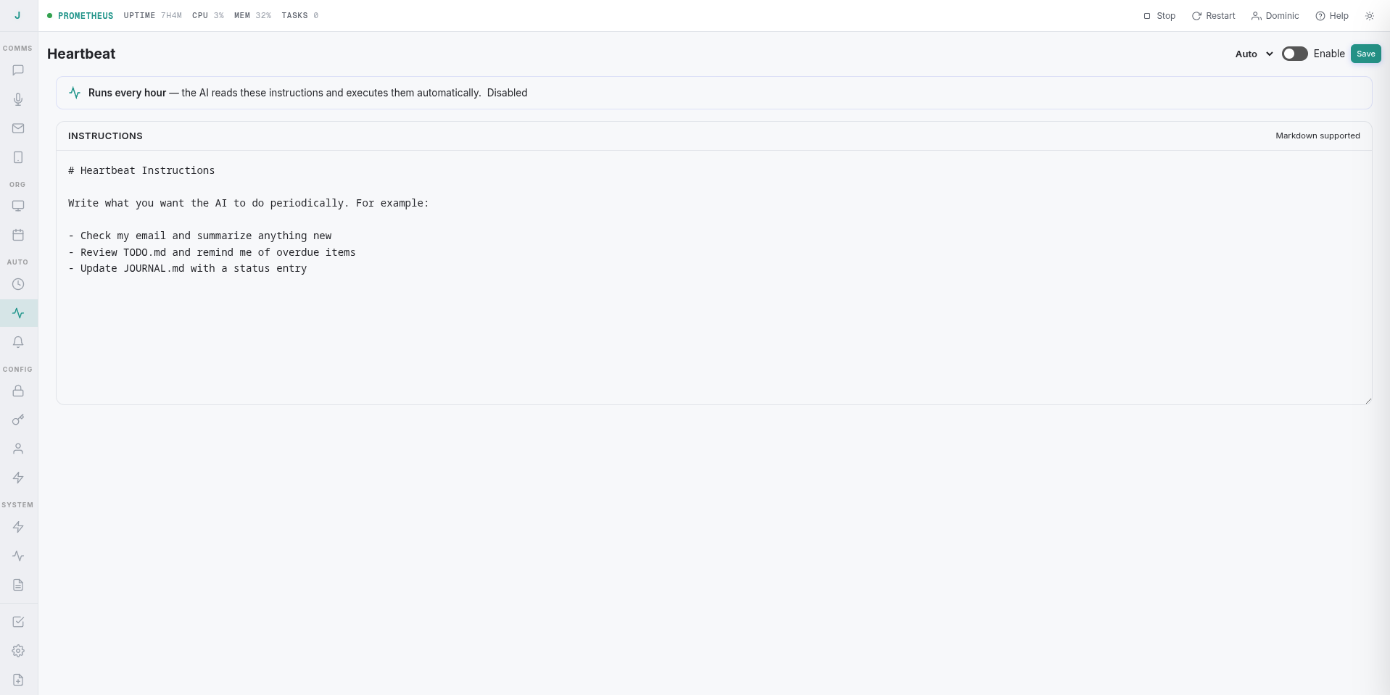Open the mobile phone sidebar icon
The image size is (1390, 695).
(18, 157)
